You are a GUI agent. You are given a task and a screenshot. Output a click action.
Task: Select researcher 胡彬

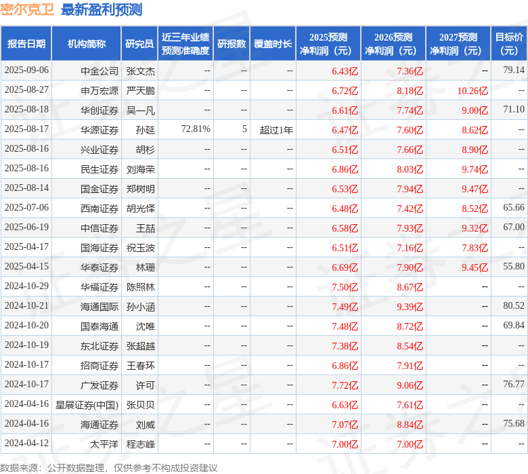[x=146, y=150]
